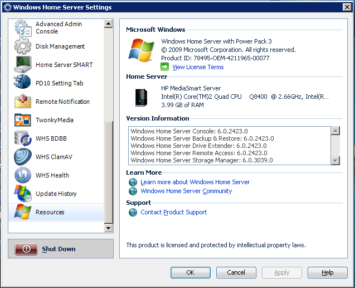
Task: Open the Contact Product Support link
Action: [174, 212]
